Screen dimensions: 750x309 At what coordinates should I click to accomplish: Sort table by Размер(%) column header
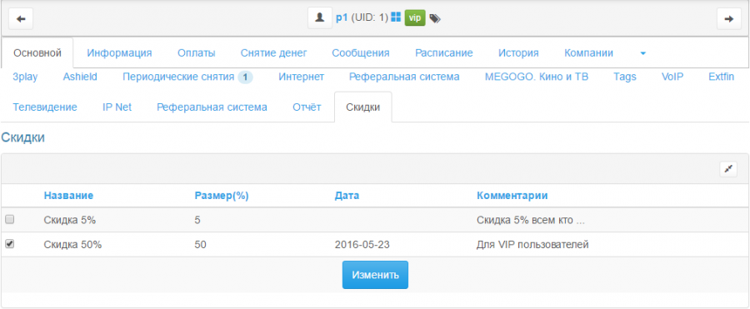click(x=222, y=195)
